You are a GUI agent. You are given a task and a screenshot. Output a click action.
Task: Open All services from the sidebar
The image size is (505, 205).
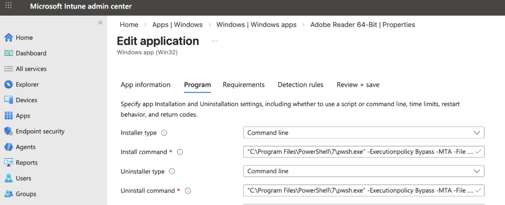(x=31, y=69)
